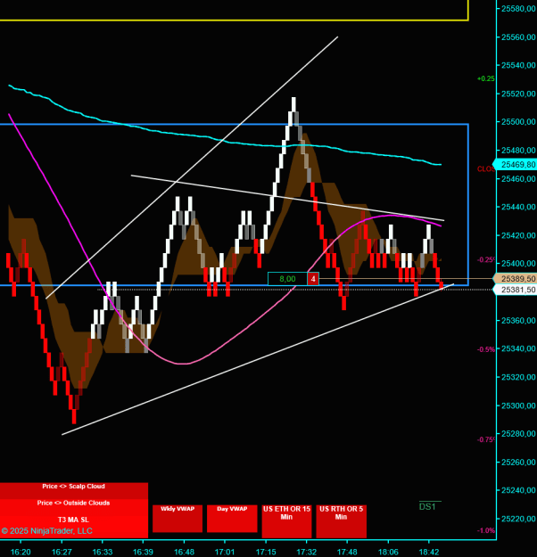Click the 16:48 time axis label

coord(185,552)
